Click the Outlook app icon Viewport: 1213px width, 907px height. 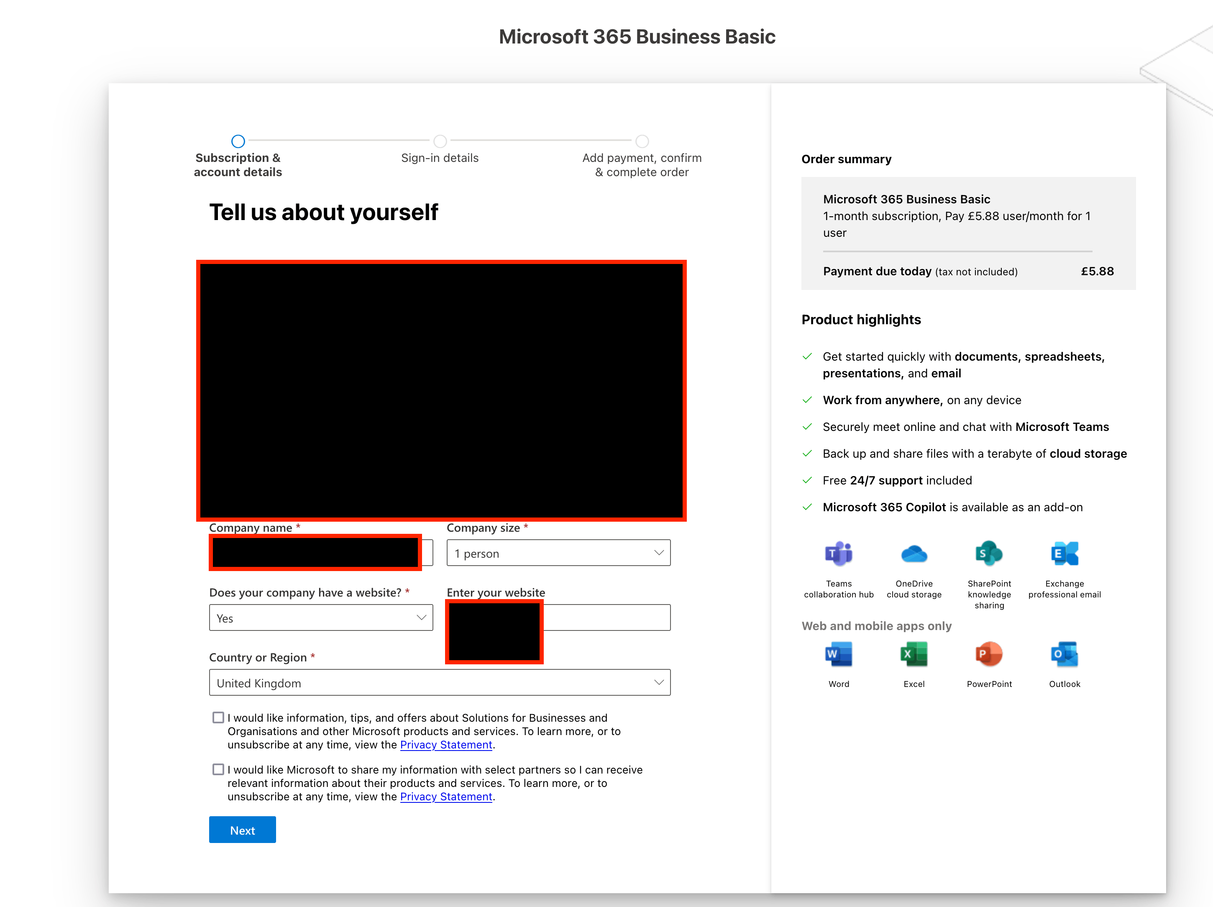tap(1065, 654)
